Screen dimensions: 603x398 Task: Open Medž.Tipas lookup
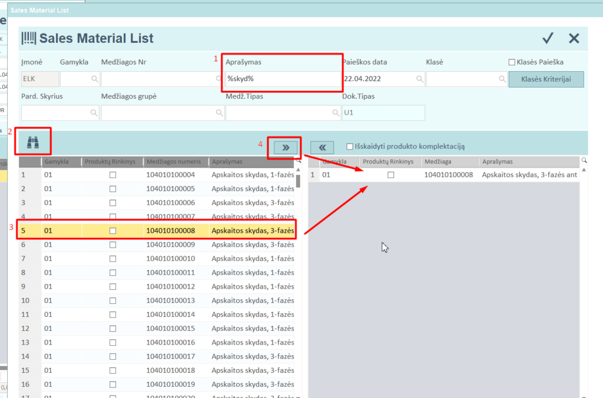click(x=336, y=112)
